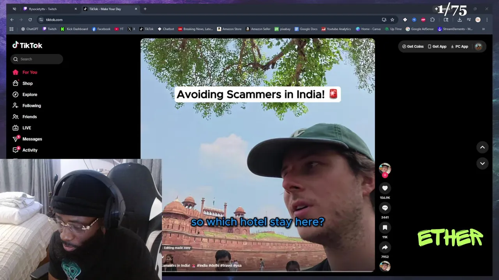
Task: Open the Google Docs bookmark
Action: coord(306,29)
